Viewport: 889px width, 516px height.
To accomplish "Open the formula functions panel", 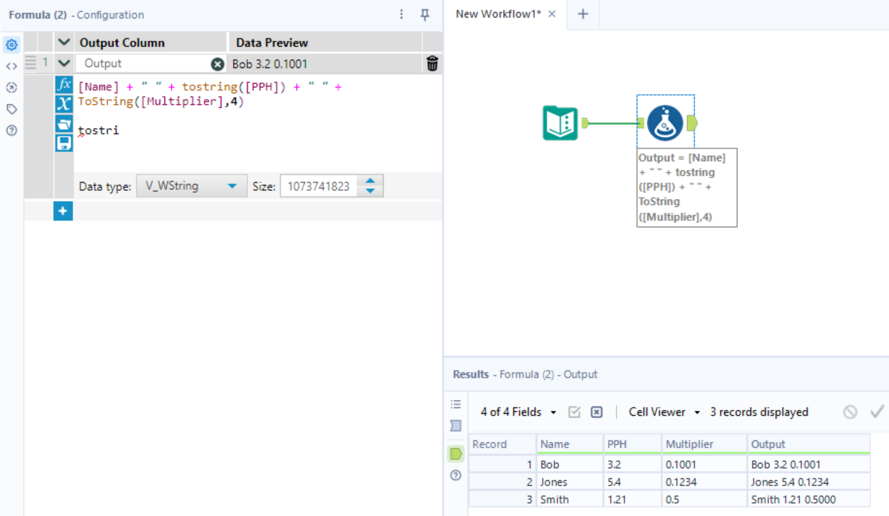I will point(65,85).
